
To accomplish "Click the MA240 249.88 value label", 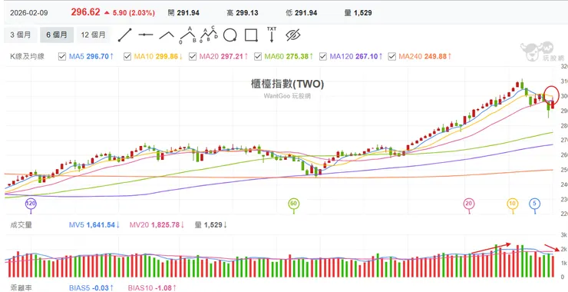I will [425, 57].
